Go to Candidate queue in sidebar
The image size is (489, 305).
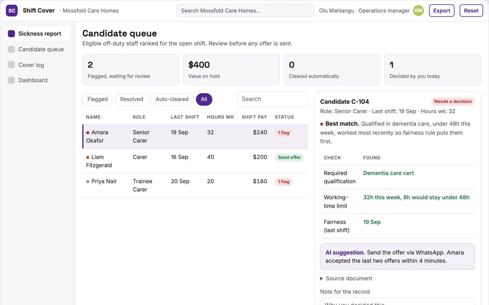coord(37,49)
